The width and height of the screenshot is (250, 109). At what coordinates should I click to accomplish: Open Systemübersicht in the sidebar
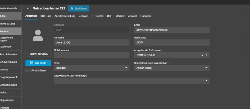[x=11, y=8]
